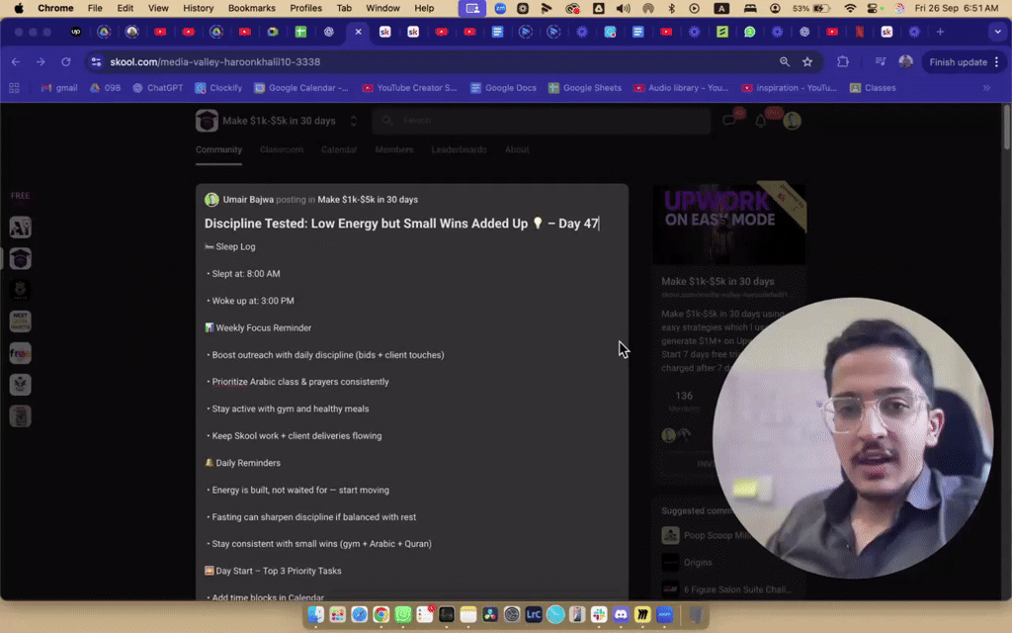Open the Window menu
Viewport: 1012px width, 633px height.
(382, 8)
